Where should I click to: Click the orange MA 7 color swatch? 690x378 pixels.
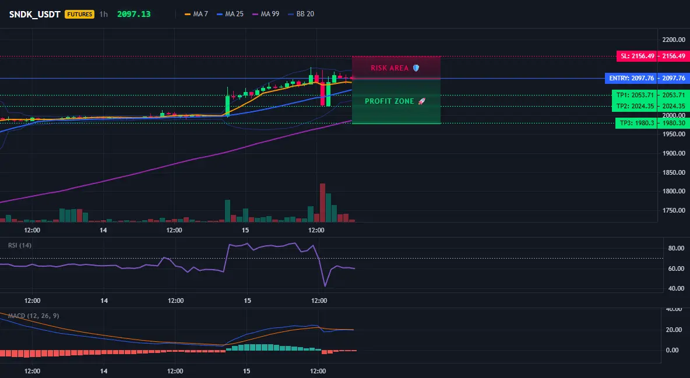click(188, 14)
